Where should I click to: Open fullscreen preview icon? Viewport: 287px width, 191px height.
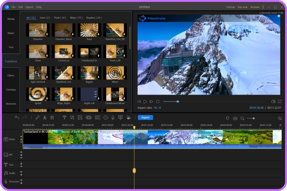click(x=280, y=102)
